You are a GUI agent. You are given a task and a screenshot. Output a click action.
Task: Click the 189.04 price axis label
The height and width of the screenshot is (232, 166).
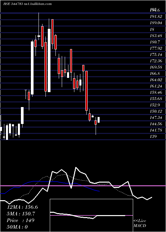tap(156, 23)
